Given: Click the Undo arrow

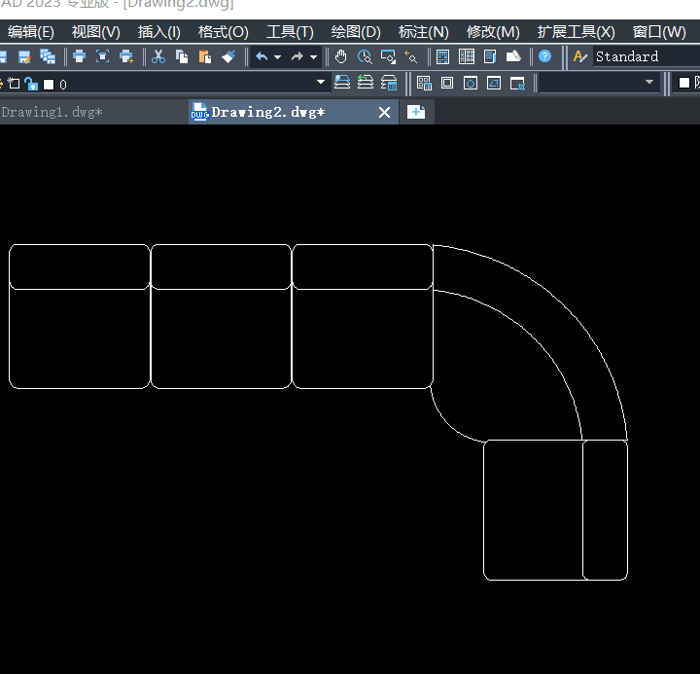Looking at the screenshot, I should (262, 56).
